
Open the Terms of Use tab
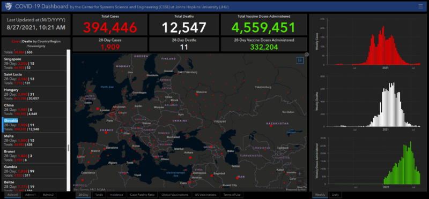[232, 195]
